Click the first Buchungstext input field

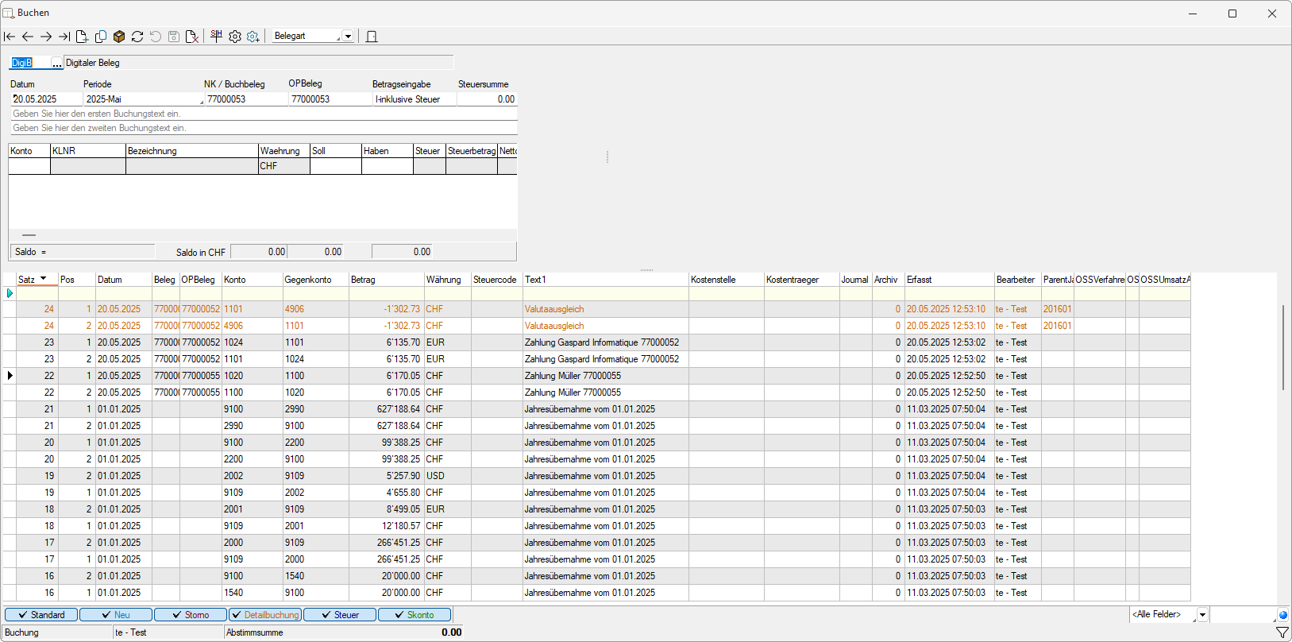tap(262, 114)
